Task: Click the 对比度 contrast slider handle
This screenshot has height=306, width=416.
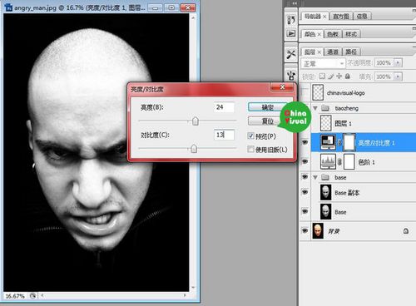Action: [x=194, y=148]
